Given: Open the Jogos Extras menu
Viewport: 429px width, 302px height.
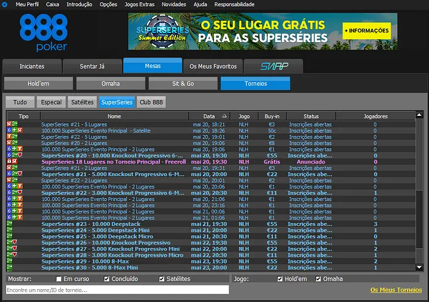Looking at the screenshot, I should (x=140, y=4).
